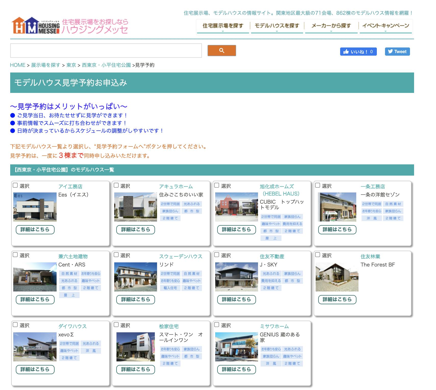Open the ミサワホーム maker link
Image resolution: width=436 pixels, height=390 pixels.
click(274, 326)
